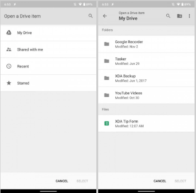The height and width of the screenshot is (193, 196).
Task: Tap the Folders section header
Action: tap(107, 30)
